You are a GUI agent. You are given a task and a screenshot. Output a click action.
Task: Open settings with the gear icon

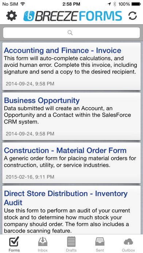pos(12,16)
